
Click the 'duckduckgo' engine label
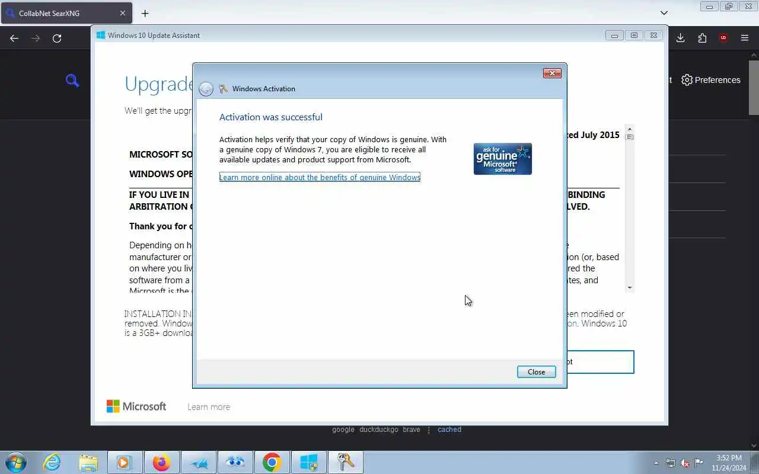pyautogui.click(x=379, y=430)
